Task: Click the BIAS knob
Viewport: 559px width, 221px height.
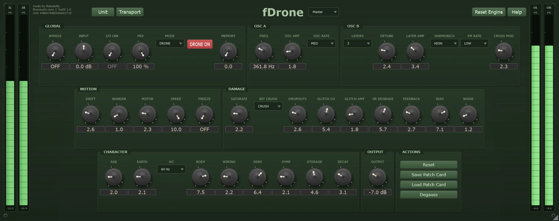Action: [x=440, y=114]
